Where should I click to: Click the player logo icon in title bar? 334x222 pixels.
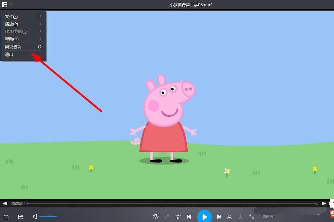tap(5, 5)
